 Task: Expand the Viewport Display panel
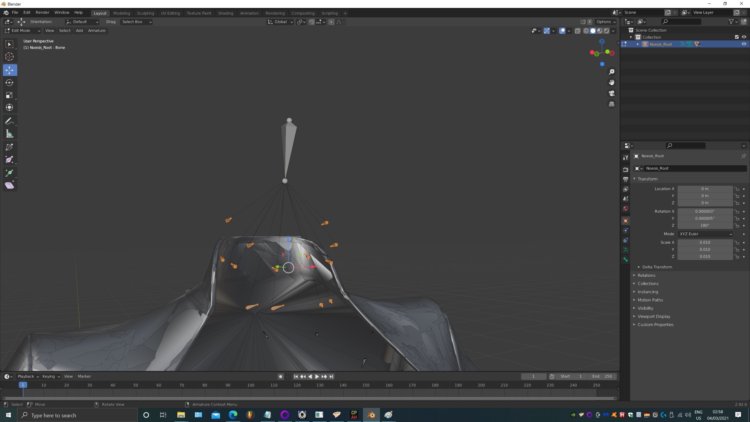[654, 316]
